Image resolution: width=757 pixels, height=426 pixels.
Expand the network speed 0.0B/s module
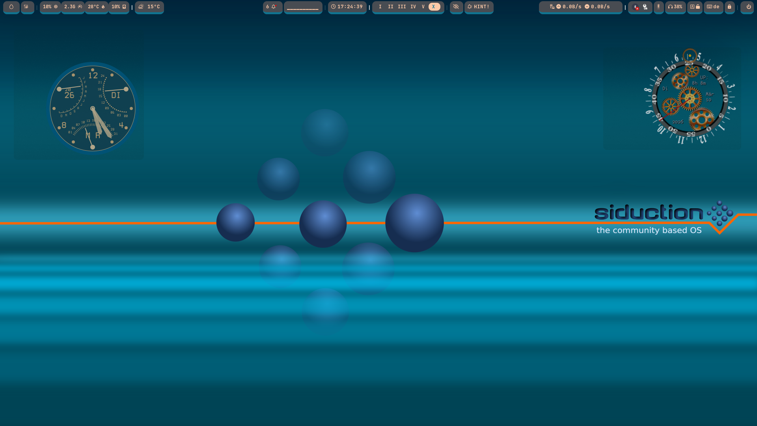click(580, 7)
